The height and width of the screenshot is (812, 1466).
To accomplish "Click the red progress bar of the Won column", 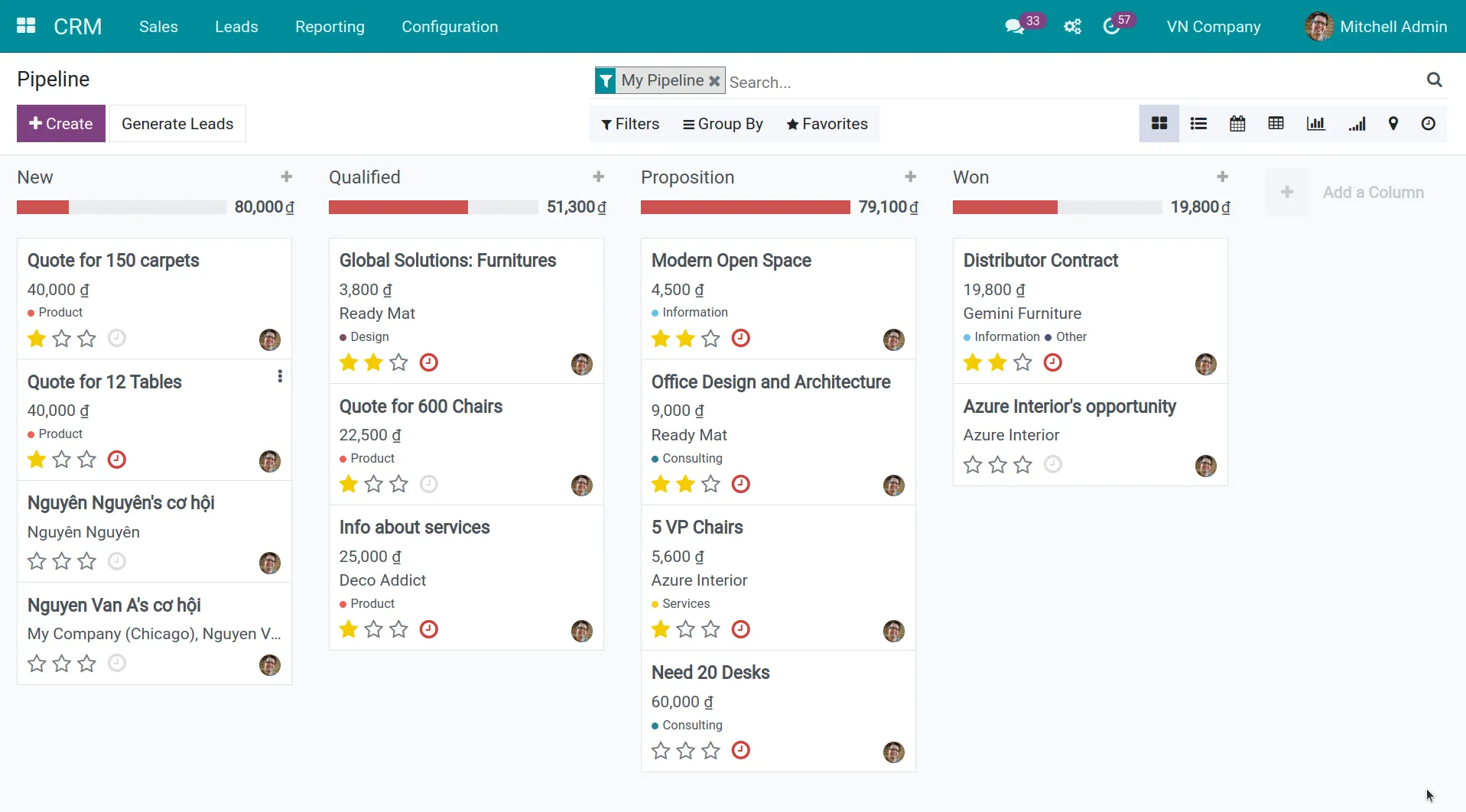I will pos(1005,207).
